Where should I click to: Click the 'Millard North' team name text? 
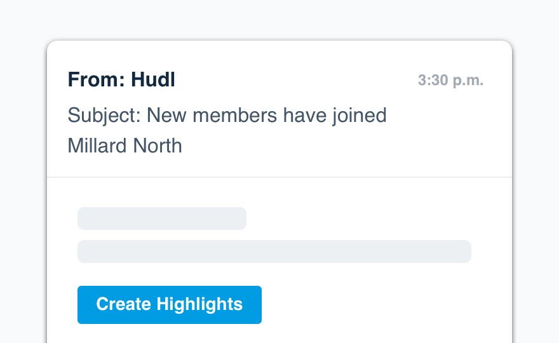tap(125, 146)
